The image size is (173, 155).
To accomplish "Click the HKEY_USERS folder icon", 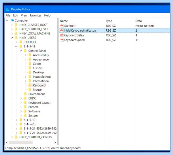I will click(16, 38).
